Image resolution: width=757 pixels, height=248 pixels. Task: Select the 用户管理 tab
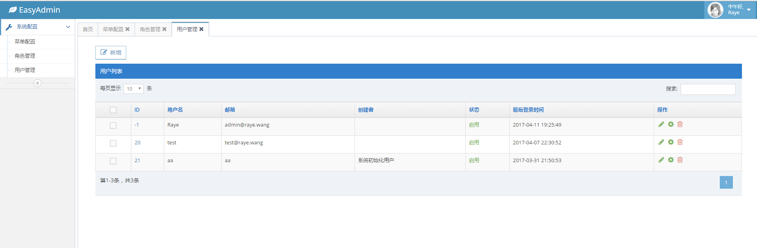click(x=187, y=29)
